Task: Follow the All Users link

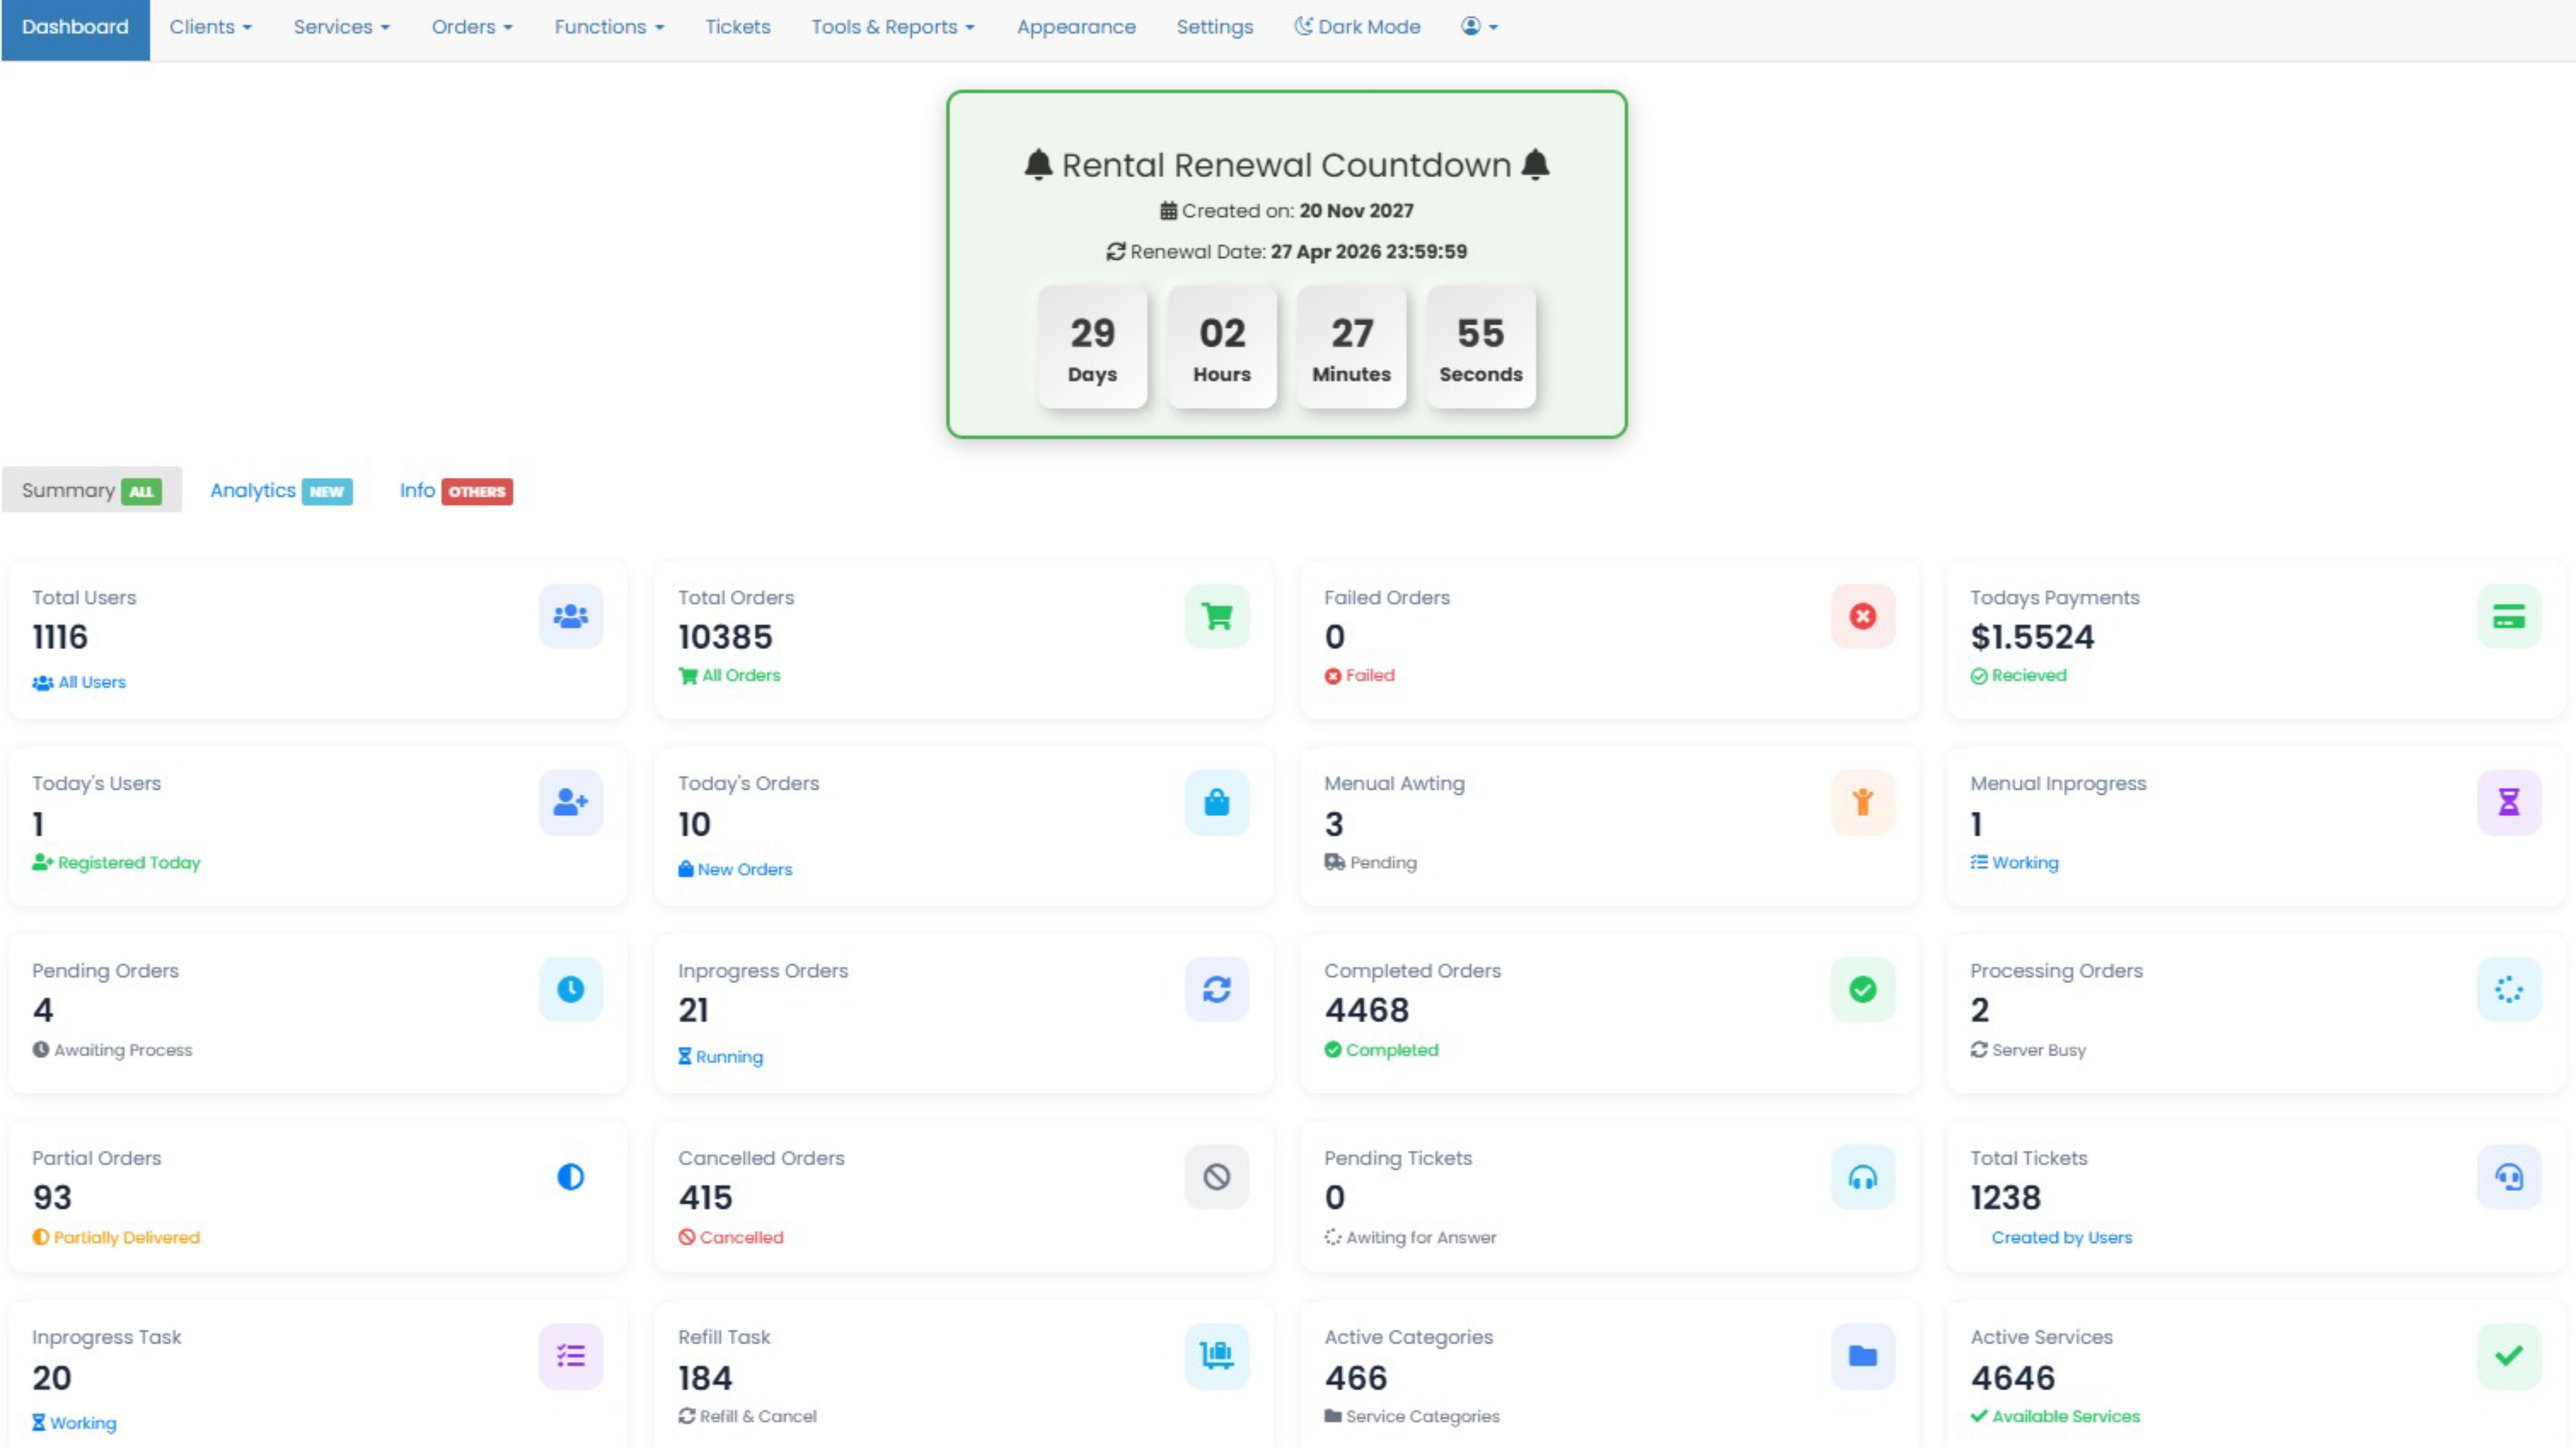Action: pos(91,683)
